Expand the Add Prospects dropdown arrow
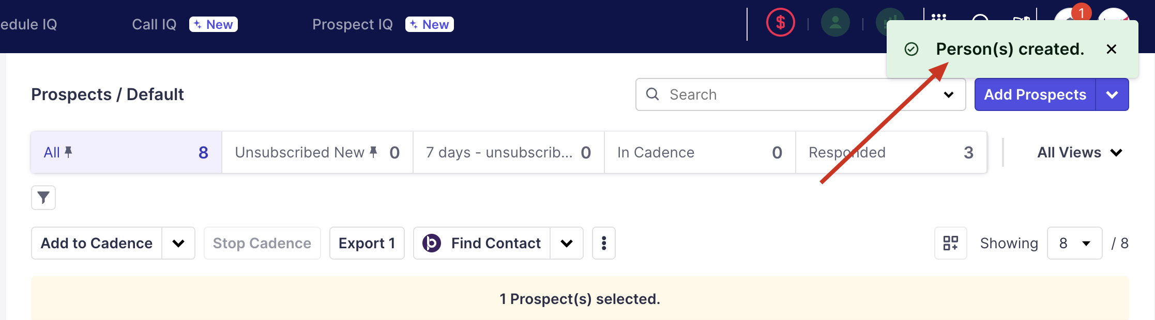The image size is (1155, 320). 1112,94
